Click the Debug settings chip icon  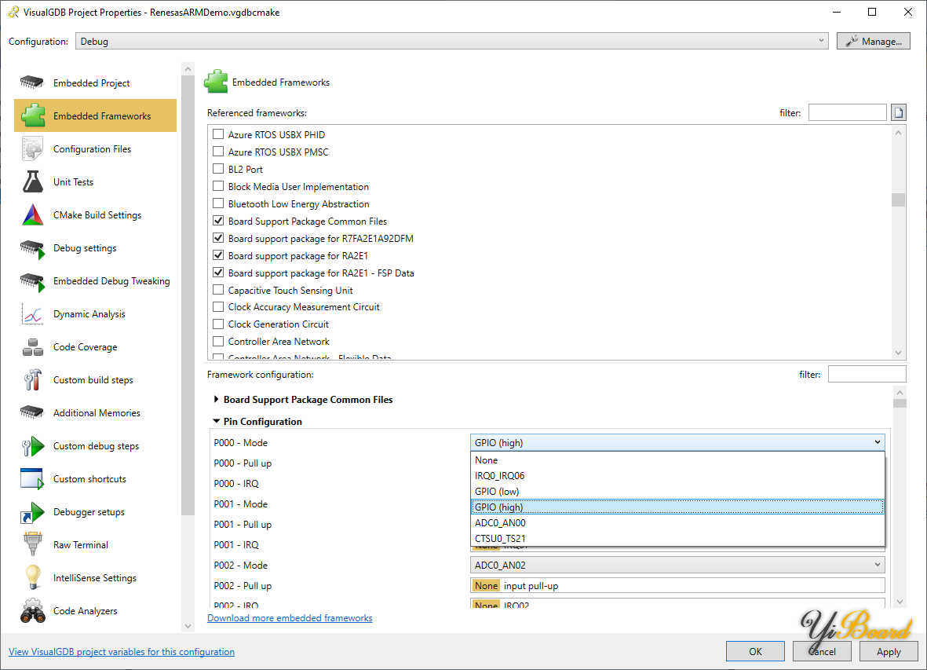32,248
